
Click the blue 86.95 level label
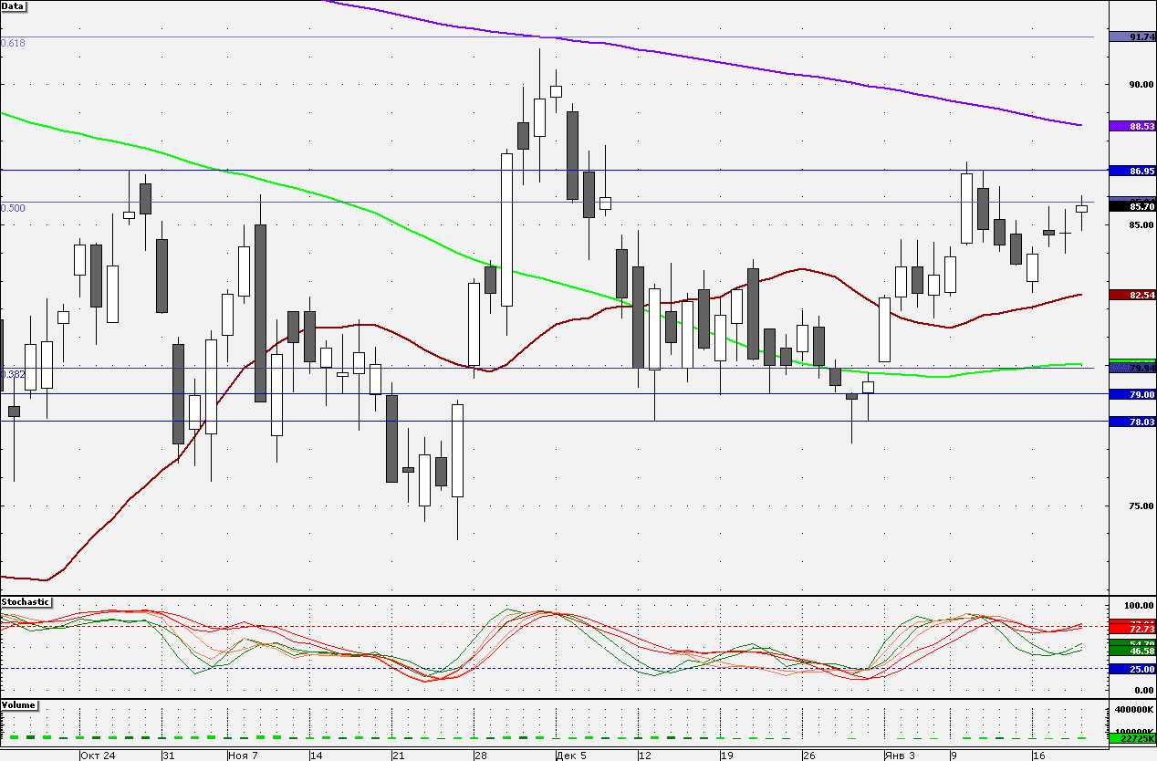(x=1131, y=171)
